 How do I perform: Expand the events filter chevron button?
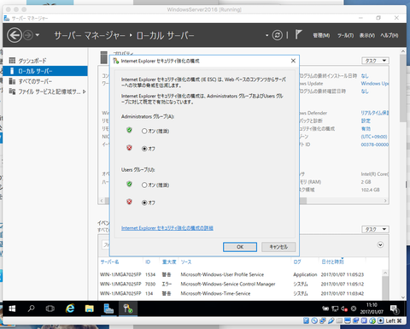[x=380, y=244]
